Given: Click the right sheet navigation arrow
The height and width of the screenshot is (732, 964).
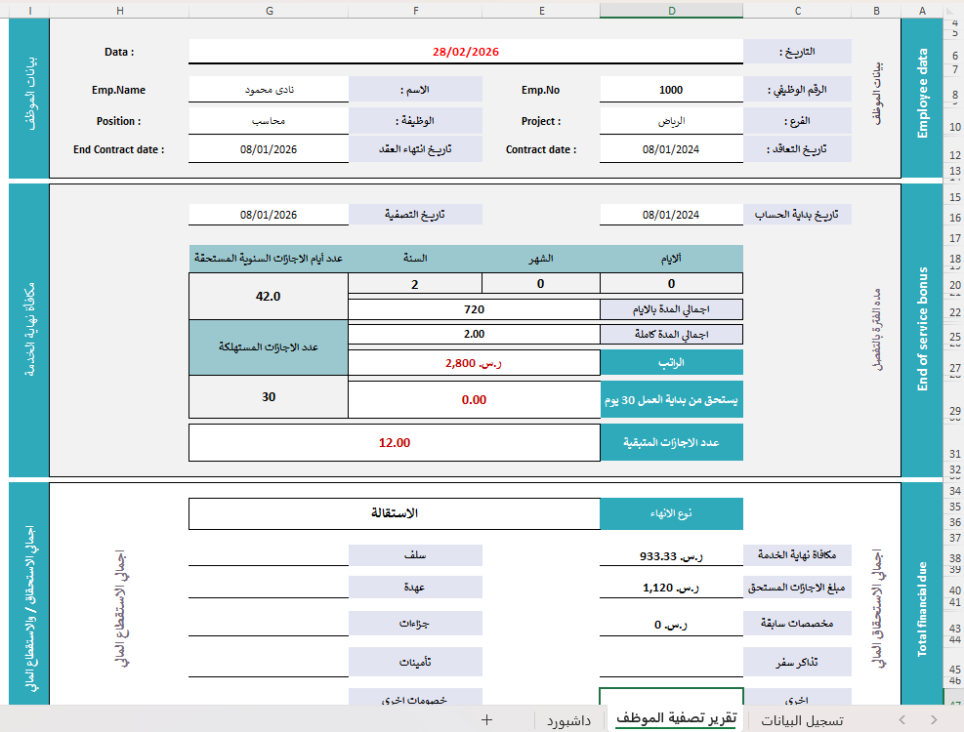Looking at the screenshot, I should click(x=936, y=720).
